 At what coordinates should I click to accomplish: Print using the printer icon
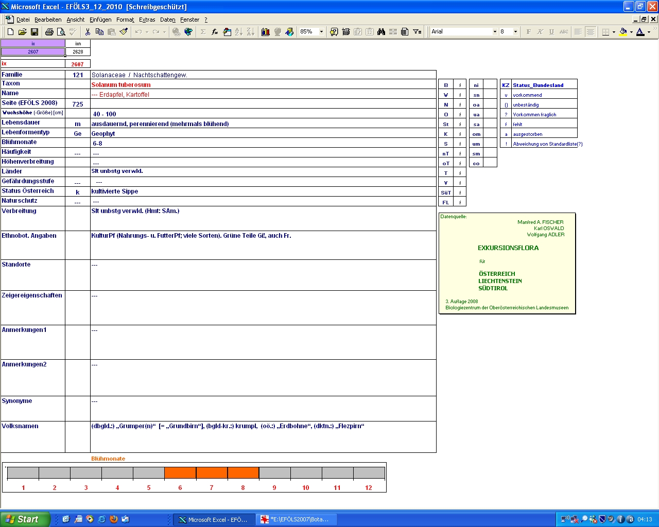tap(49, 32)
